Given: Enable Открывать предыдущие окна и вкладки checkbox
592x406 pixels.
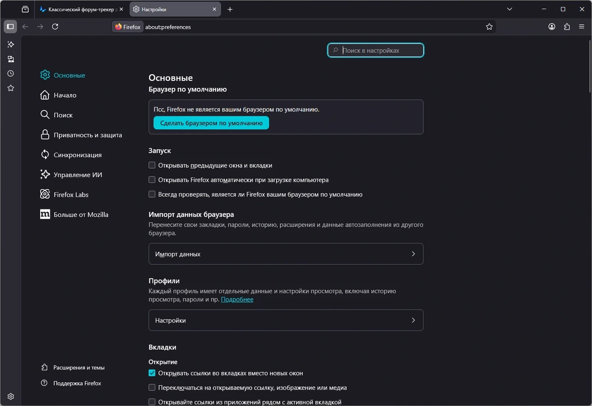Looking at the screenshot, I should pyautogui.click(x=152, y=165).
